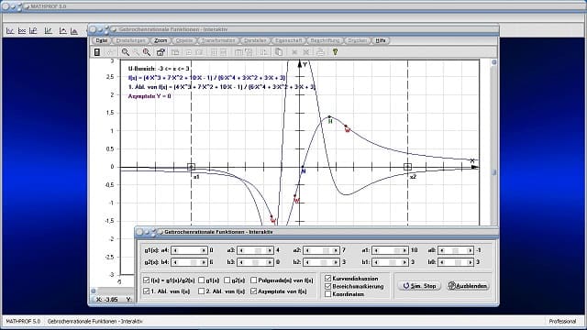Open the Drucken menu

click(357, 40)
